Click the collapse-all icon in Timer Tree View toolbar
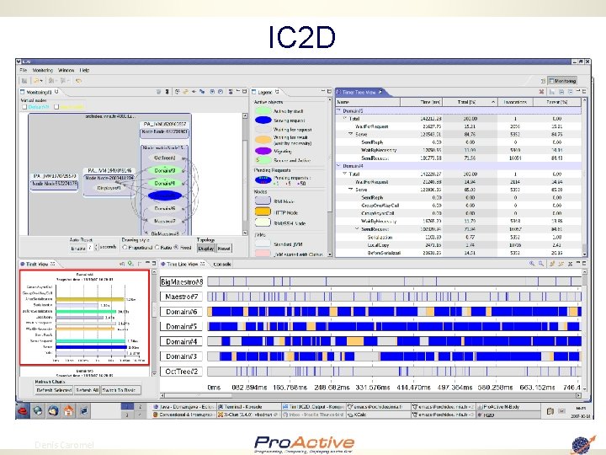The width and height of the screenshot is (606, 455). (x=570, y=92)
